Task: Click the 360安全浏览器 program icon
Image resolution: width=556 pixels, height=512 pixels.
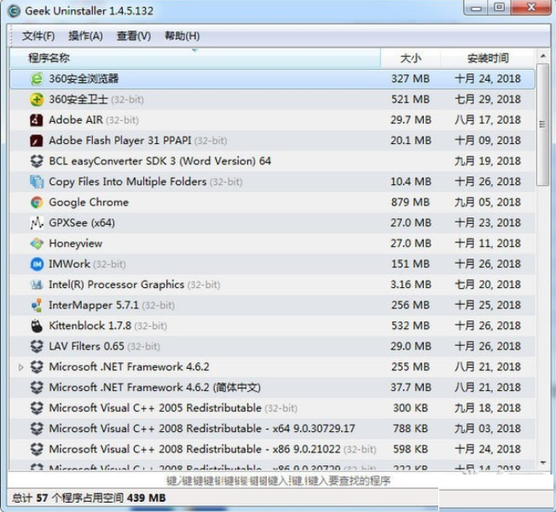Action: pyautogui.click(x=37, y=78)
